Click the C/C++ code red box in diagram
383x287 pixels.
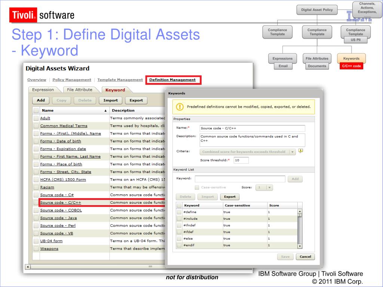tap(351, 66)
